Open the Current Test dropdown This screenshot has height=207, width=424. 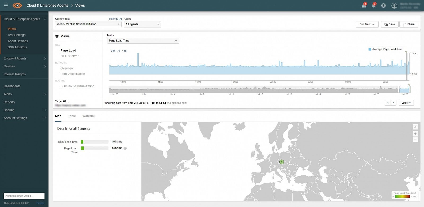(x=88, y=24)
